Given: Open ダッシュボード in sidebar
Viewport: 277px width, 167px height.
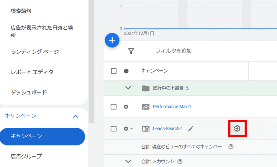Looking at the screenshot, I should (x=29, y=92).
